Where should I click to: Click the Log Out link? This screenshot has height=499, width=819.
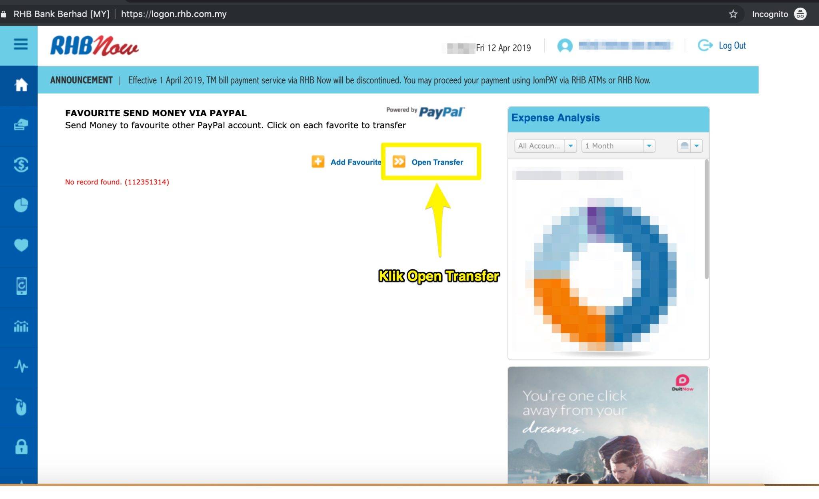click(732, 46)
